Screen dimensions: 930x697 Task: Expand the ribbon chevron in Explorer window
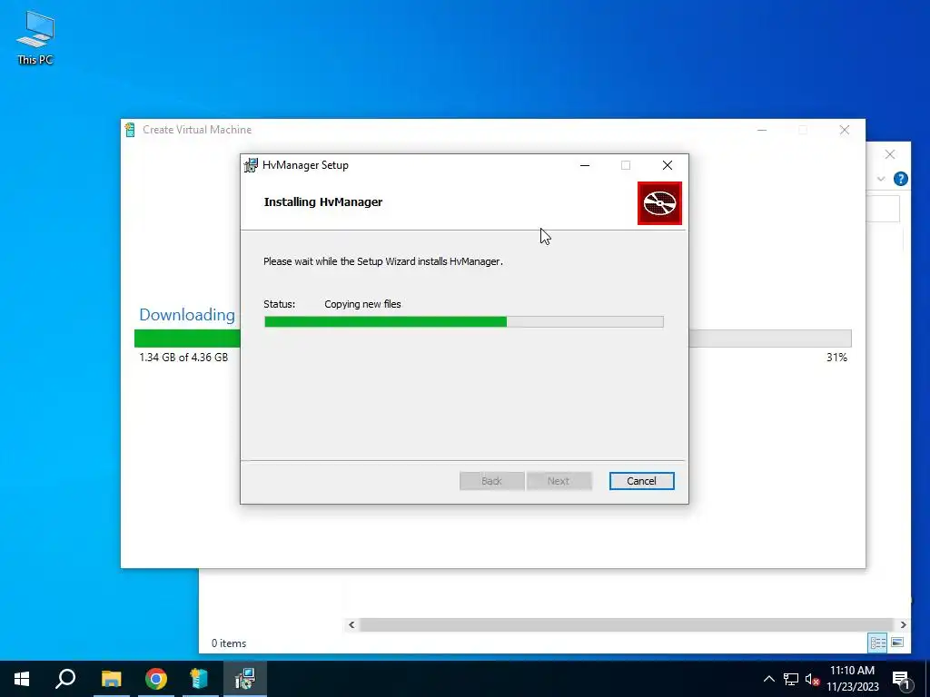[x=881, y=179]
